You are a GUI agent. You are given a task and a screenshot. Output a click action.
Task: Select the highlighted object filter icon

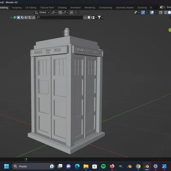pos(18,18)
